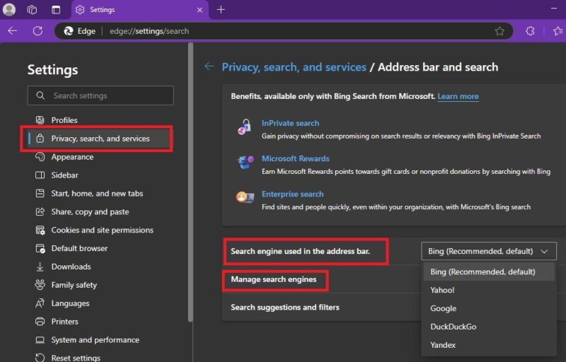Open Appearance settings
The height and width of the screenshot is (362, 566).
72,157
